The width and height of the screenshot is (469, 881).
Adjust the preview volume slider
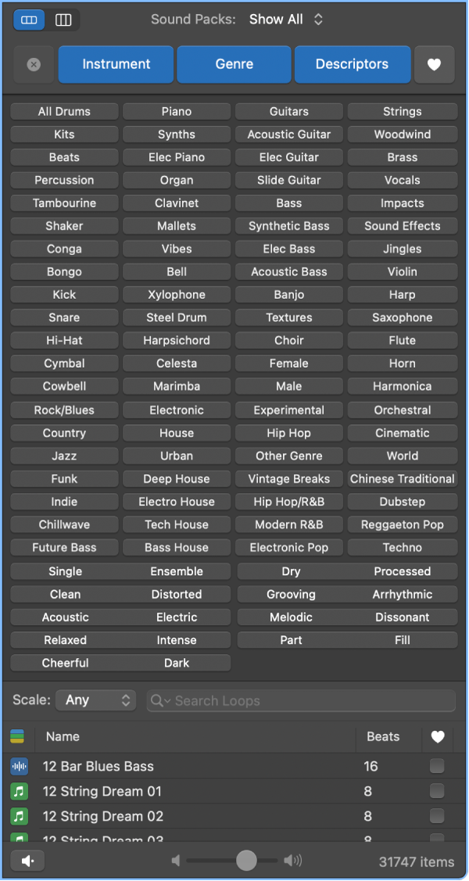tap(246, 861)
